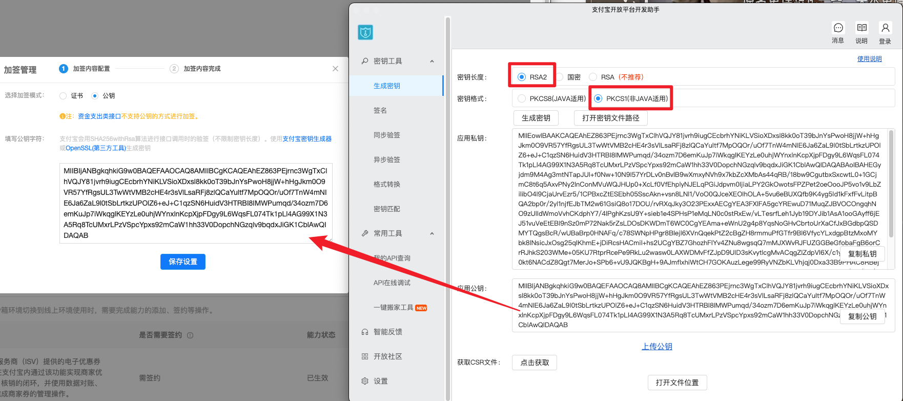Click 打开密钥文件路径 button
Screen dimensions: 903x401
[x=611, y=118]
